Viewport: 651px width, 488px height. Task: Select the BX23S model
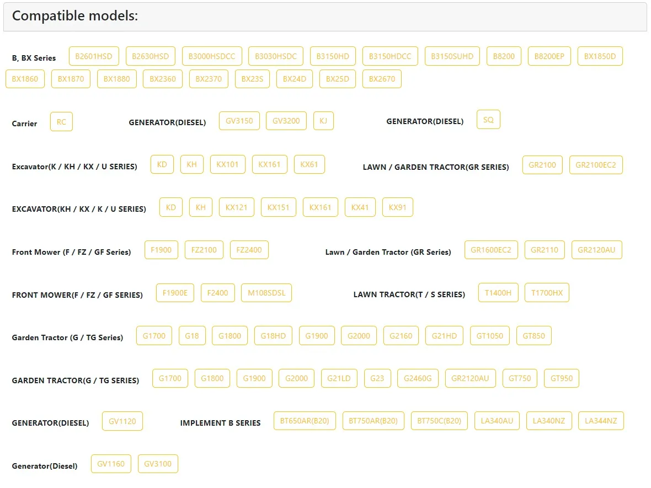(x=253, y=79)
